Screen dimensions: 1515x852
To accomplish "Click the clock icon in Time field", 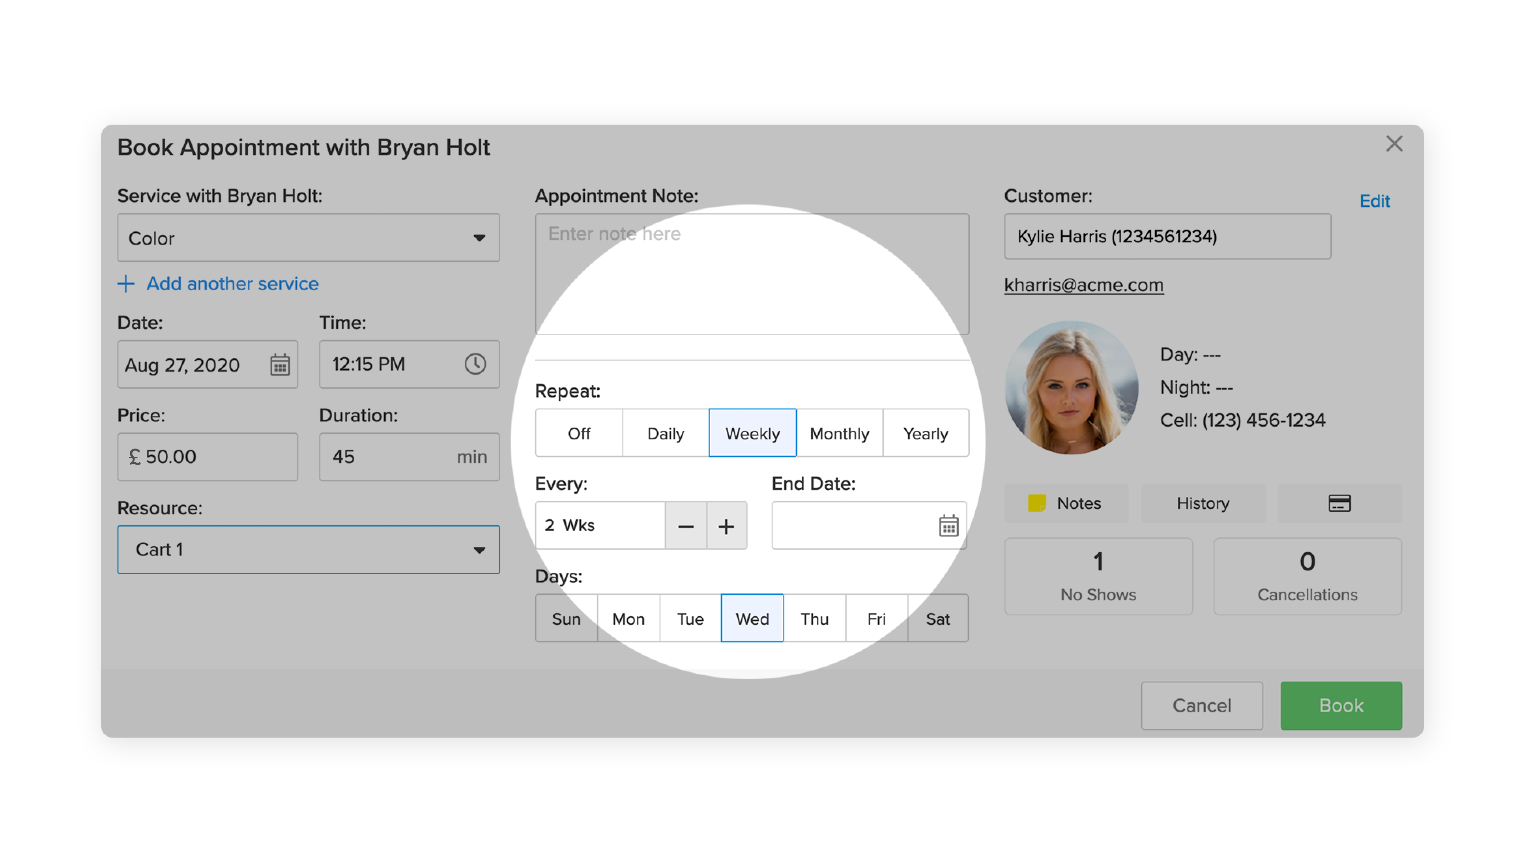I will coord(475,364).
